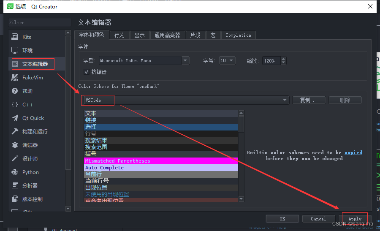Viewport: 380px width, 231px height.
Task: Click the 缩放 120% value field
Action: point(271,60)
